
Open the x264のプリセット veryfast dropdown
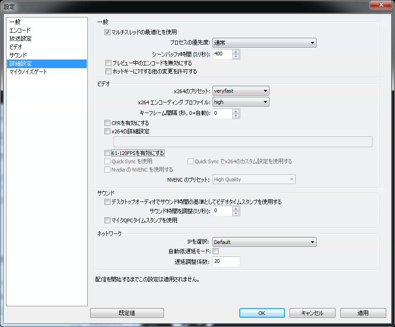(x=241, y=91)
